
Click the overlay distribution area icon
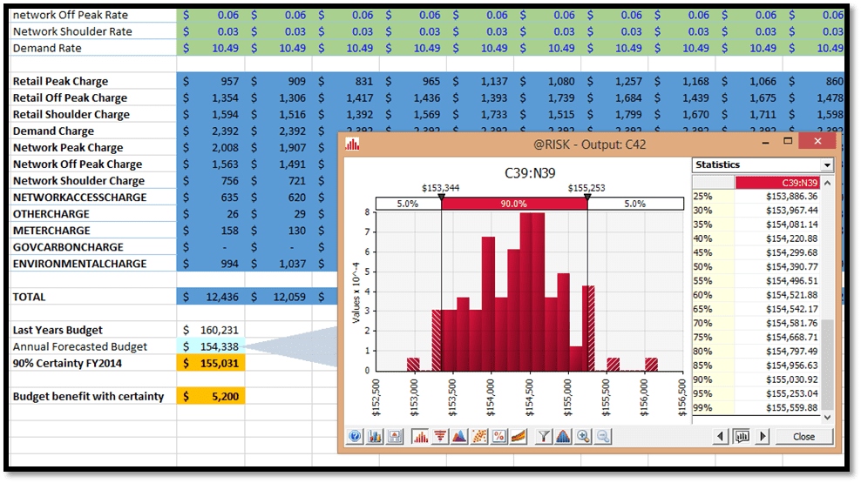[x=459, y=437]
